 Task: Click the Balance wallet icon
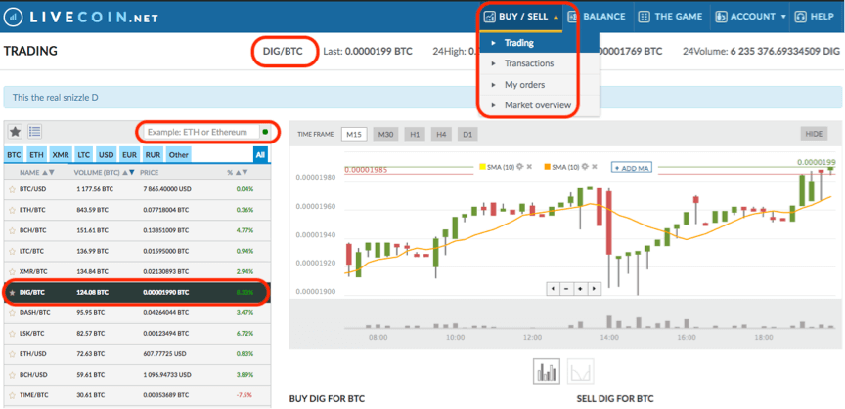573,17
